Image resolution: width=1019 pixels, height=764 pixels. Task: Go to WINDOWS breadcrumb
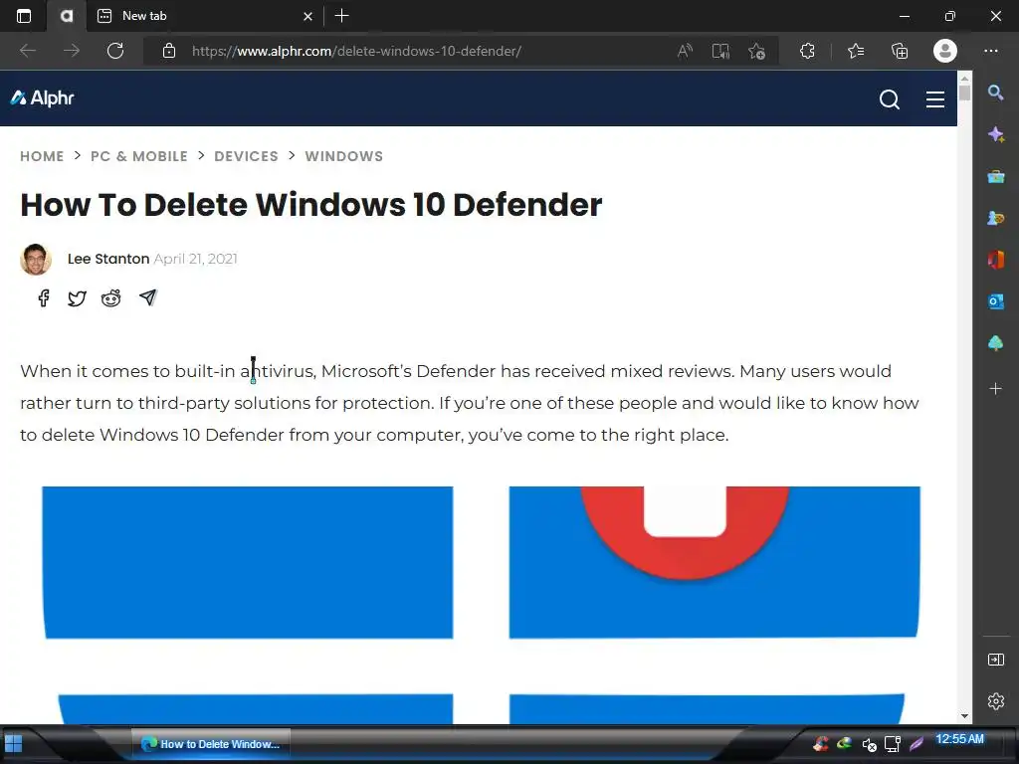coord(343,156)
